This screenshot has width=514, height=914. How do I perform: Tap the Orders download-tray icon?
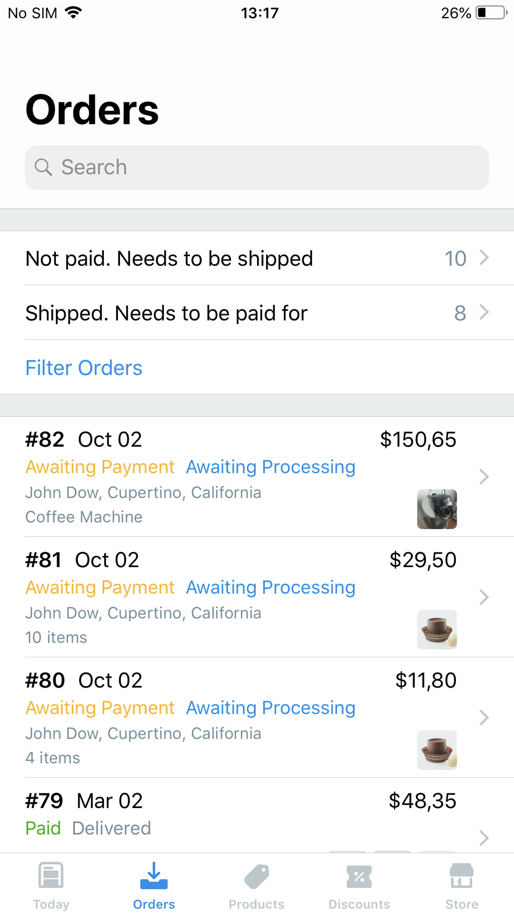click(x=154, y=875)
